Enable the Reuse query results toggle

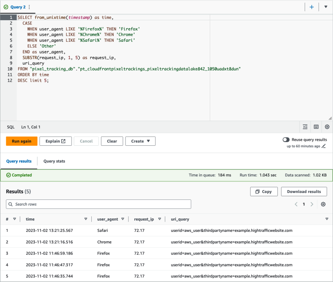pos(286,140)
